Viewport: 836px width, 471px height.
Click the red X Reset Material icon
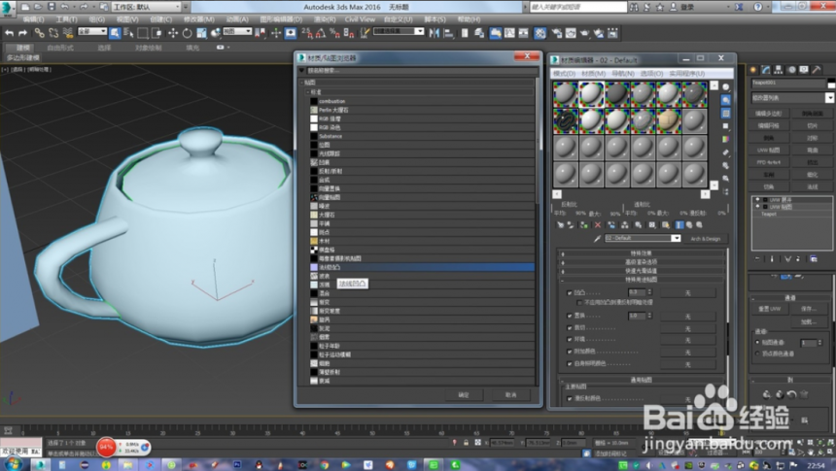[x=597, y=225]
